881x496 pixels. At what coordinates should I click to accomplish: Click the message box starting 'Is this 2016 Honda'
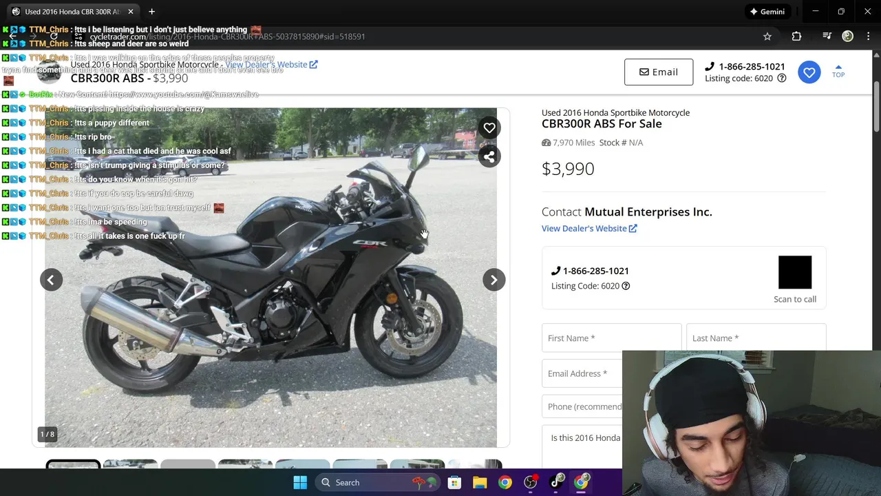pos(582,446)
